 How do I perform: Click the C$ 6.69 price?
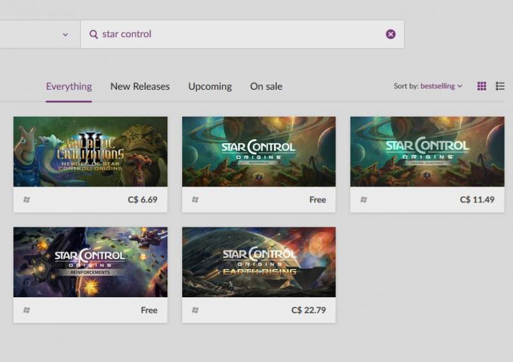click(x=142, y=199)
